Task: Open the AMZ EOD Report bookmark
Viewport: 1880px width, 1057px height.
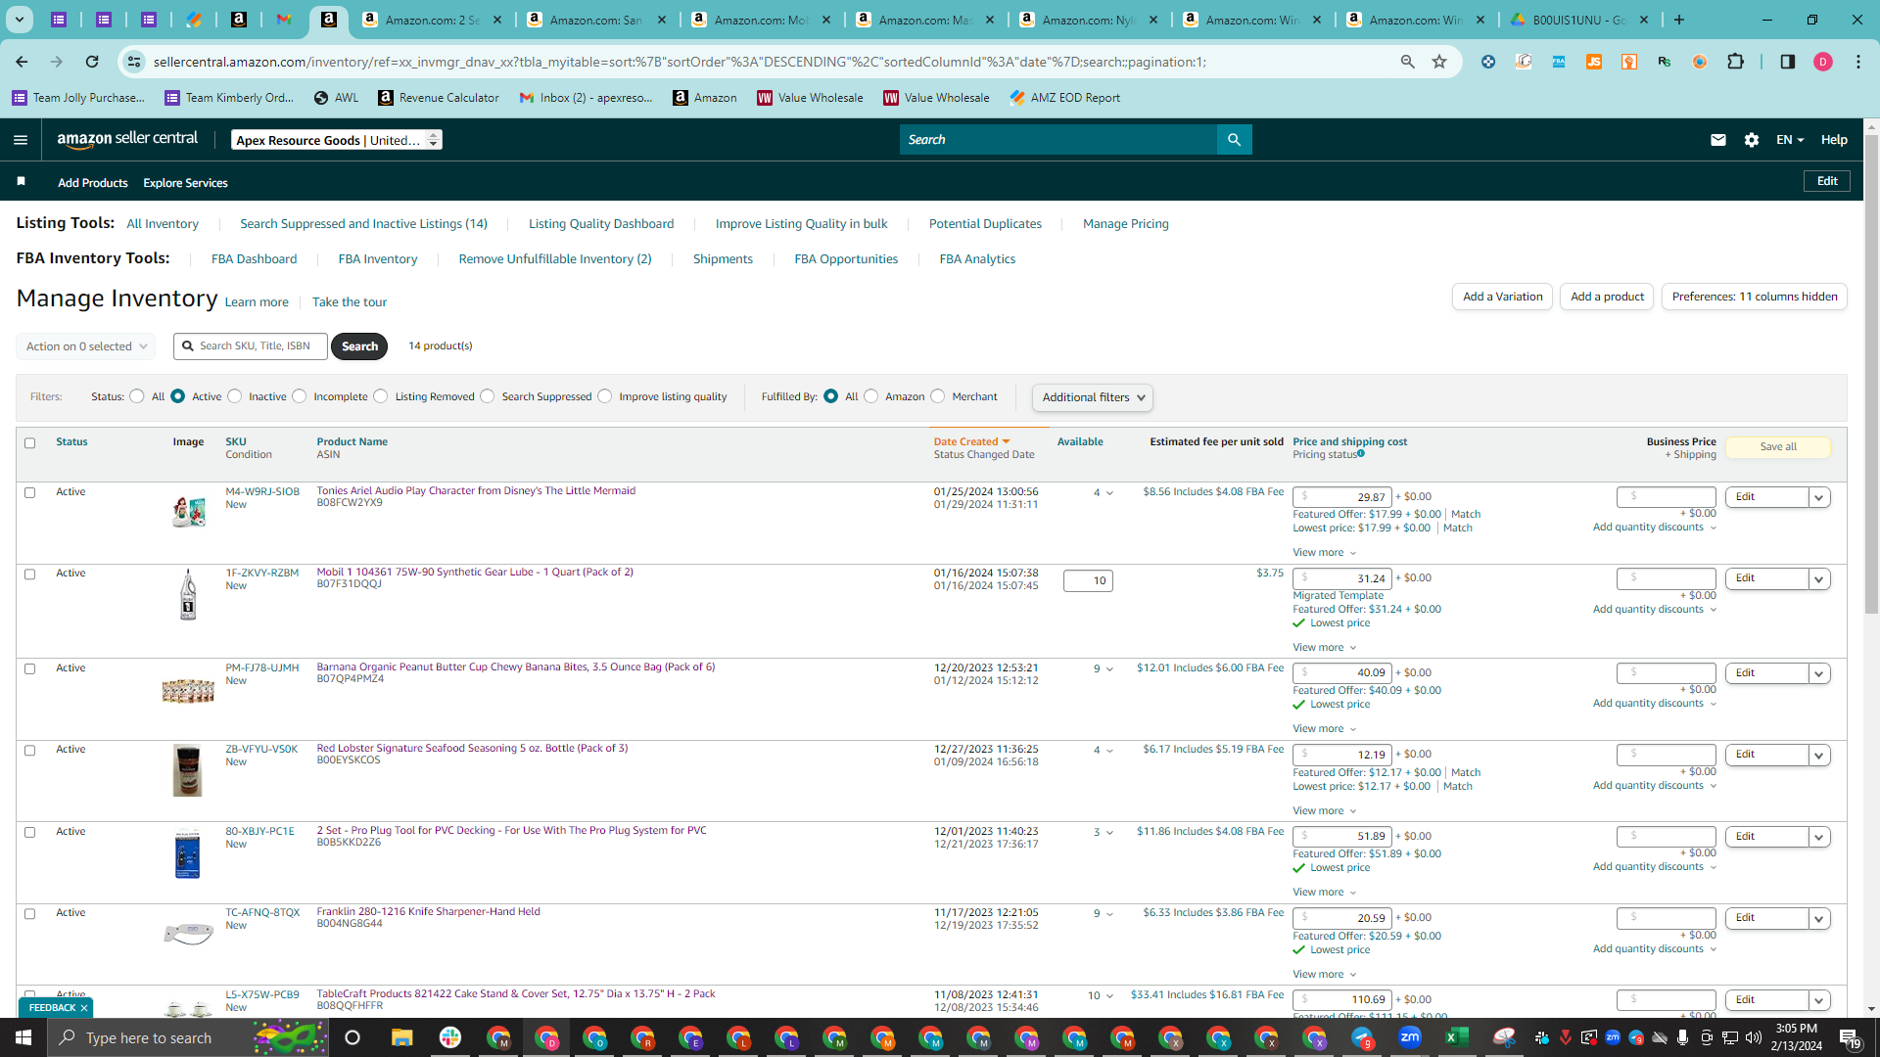Action: coord(1064,98)
